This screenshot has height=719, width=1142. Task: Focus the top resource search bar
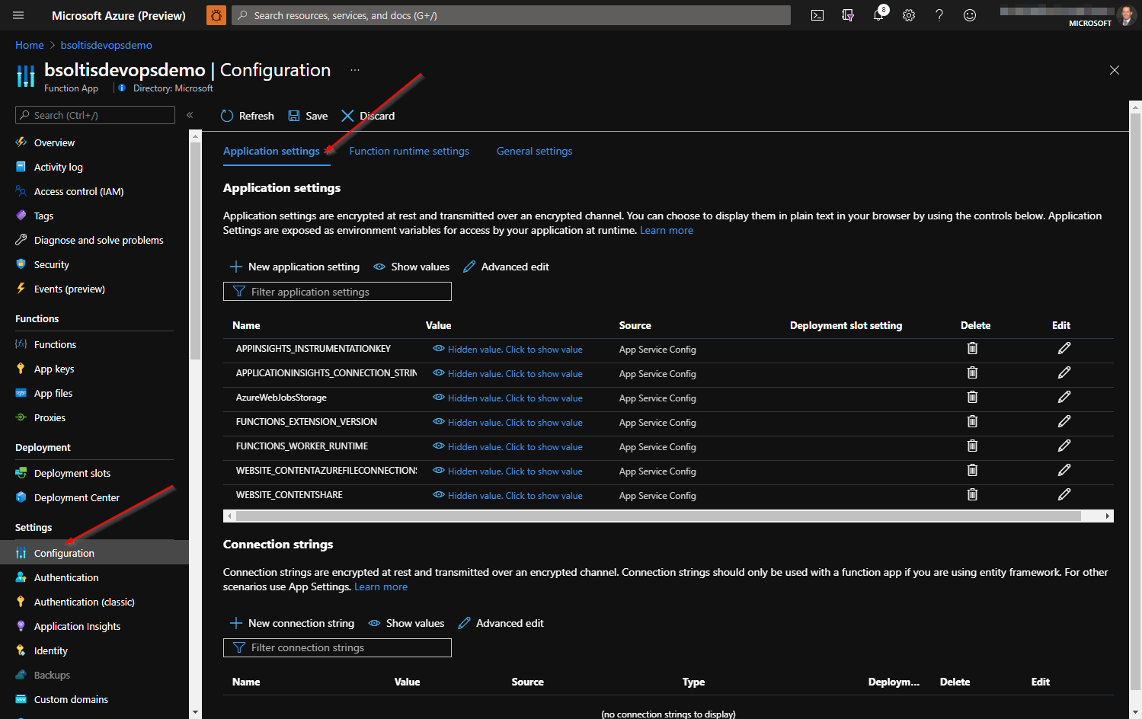[511, 15]
